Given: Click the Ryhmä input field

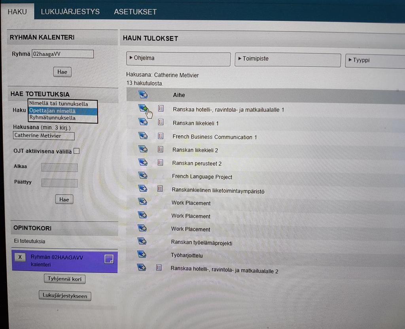Looking at the screenshot, I should point(63,54).
